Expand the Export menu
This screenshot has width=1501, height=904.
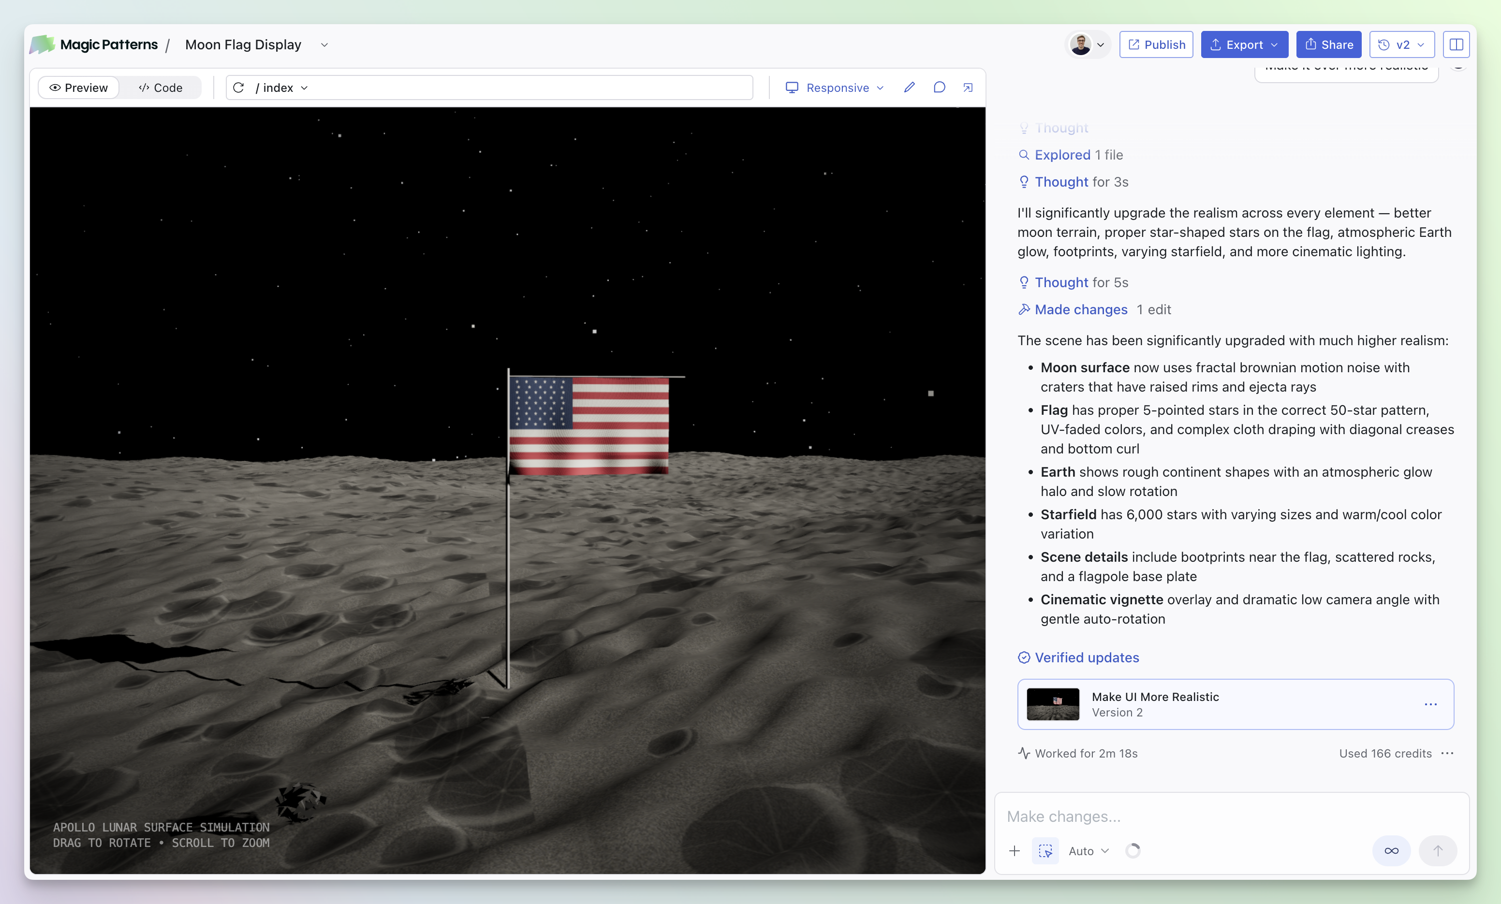1244,44
